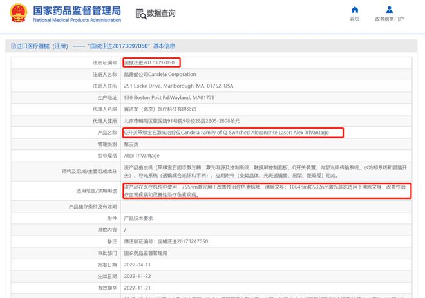Click the 结构及组成 composition description text

pos(265,171)
